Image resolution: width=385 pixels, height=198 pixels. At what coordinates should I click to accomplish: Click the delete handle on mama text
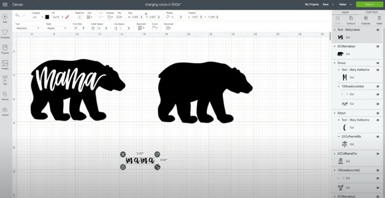click(123, 154)
